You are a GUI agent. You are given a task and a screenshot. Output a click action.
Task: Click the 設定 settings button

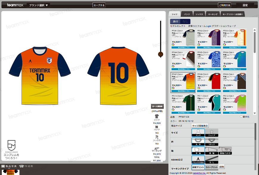coord(245,5)
